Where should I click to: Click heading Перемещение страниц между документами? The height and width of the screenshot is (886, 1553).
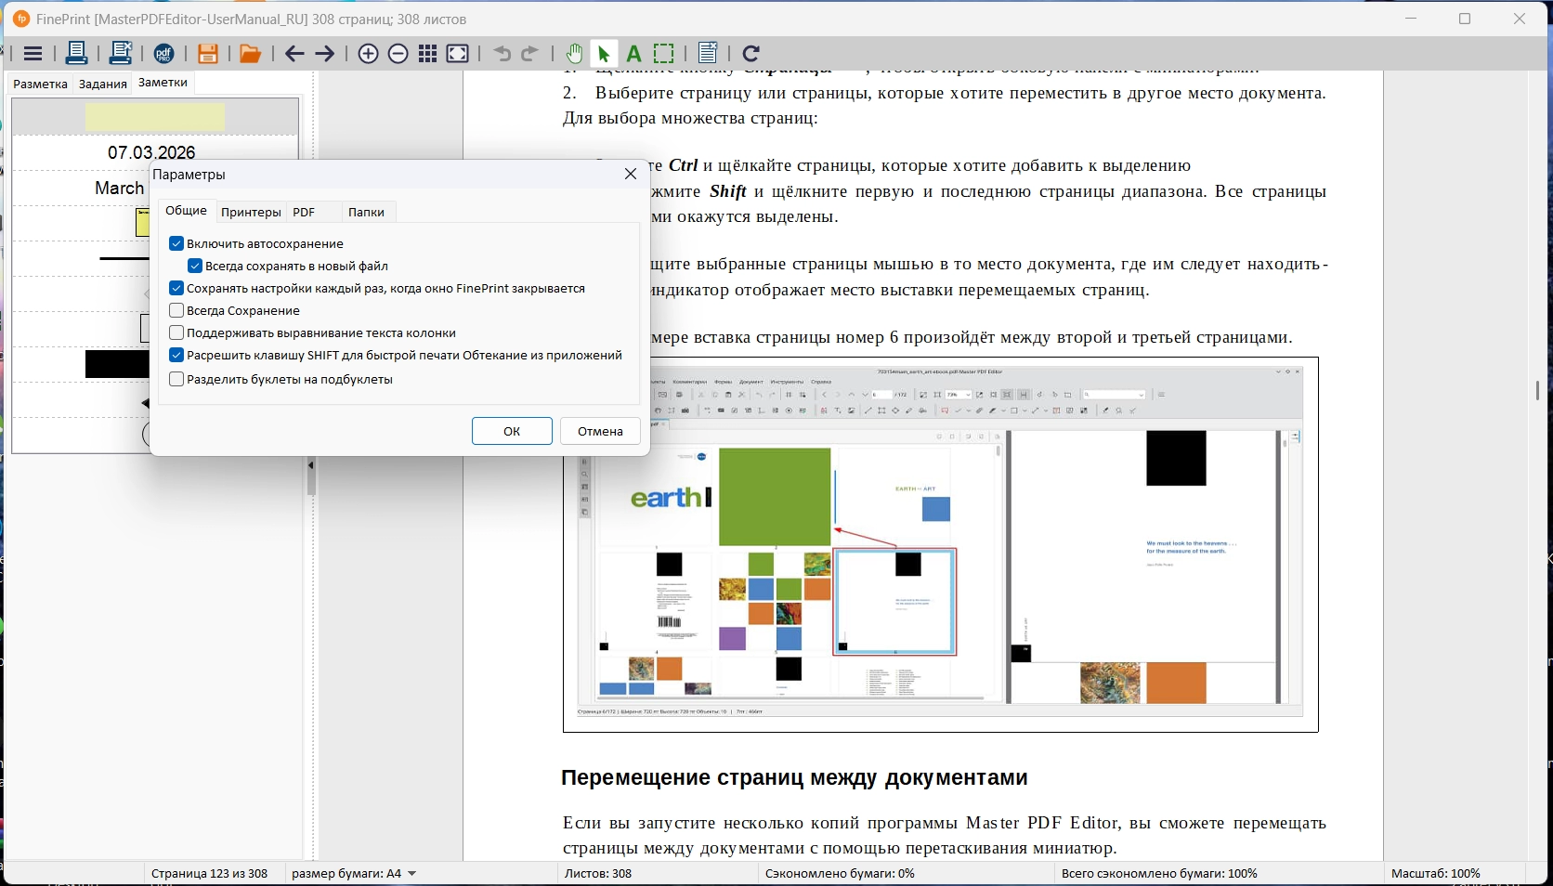(794, 777)
